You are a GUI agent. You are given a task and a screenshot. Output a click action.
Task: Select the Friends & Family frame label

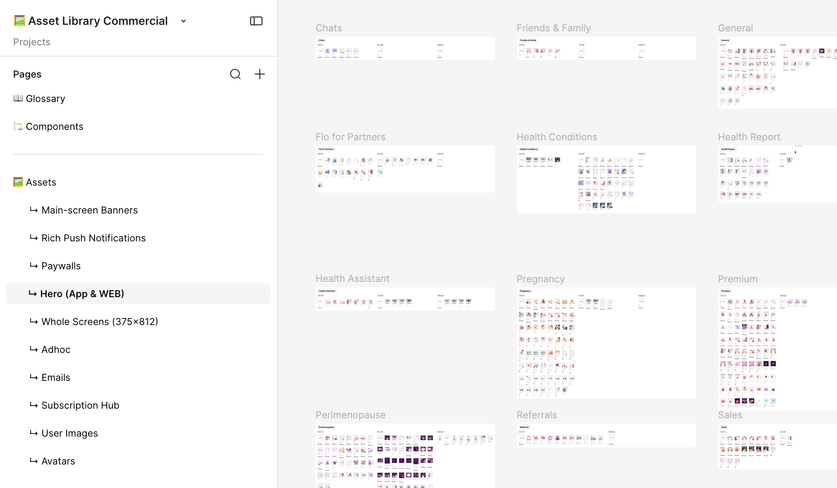tap(554, 28)
